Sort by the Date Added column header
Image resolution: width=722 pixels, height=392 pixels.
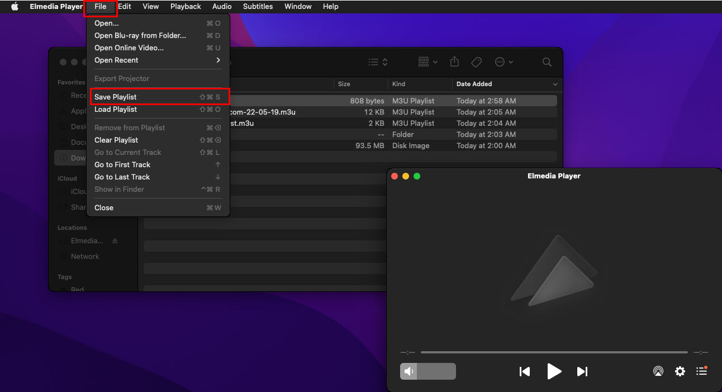474,84
